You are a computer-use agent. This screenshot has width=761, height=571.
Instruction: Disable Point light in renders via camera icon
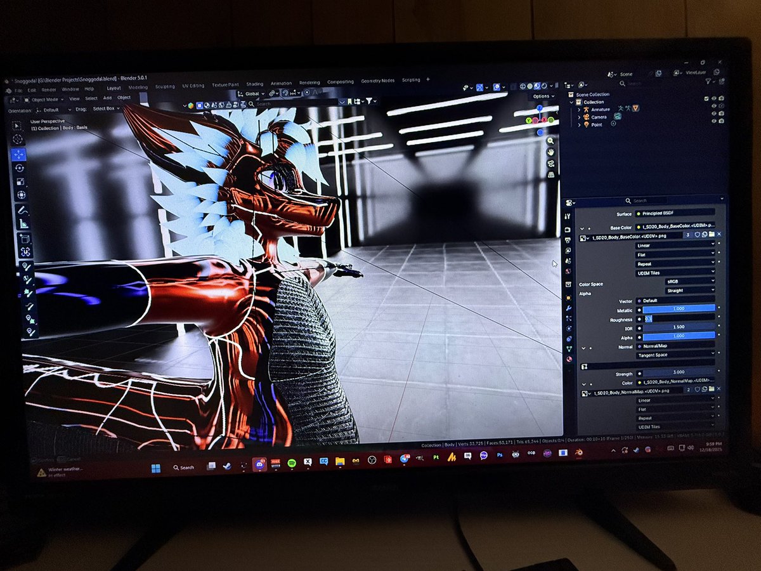721,121
